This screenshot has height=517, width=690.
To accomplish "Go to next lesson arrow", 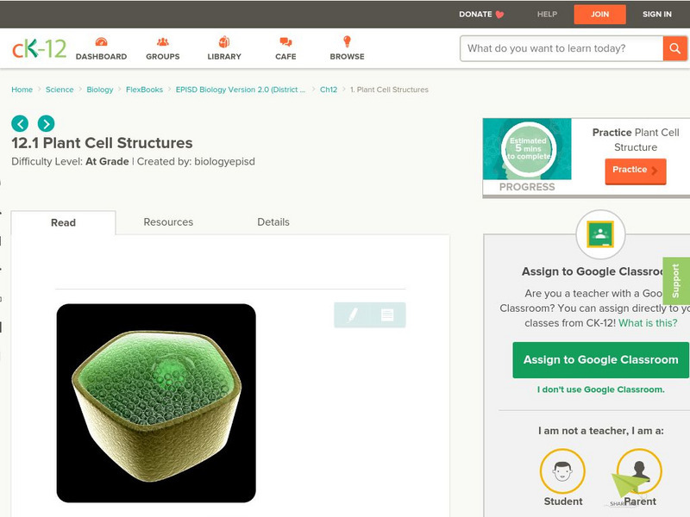I will coord(47,123).
